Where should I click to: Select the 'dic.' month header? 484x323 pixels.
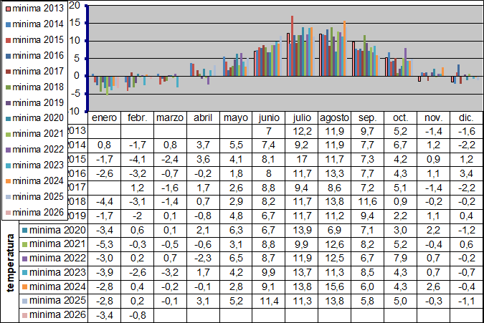[464, 117]
